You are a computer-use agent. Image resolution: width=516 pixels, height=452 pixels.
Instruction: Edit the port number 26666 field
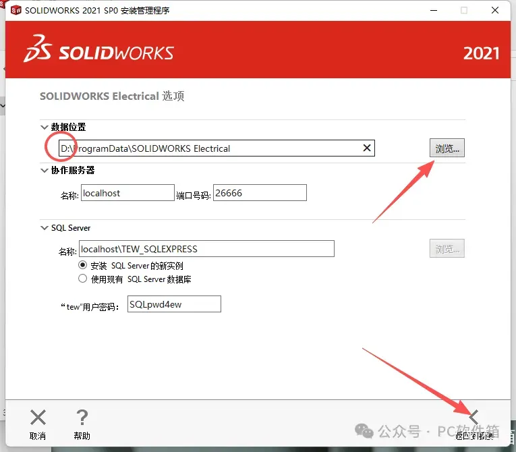click(260, 192)
